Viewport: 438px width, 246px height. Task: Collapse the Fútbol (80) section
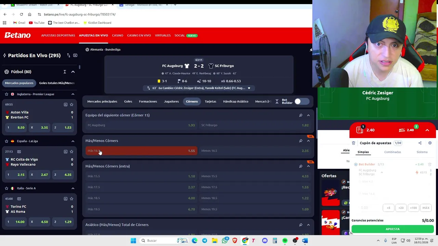coord(73,72)
